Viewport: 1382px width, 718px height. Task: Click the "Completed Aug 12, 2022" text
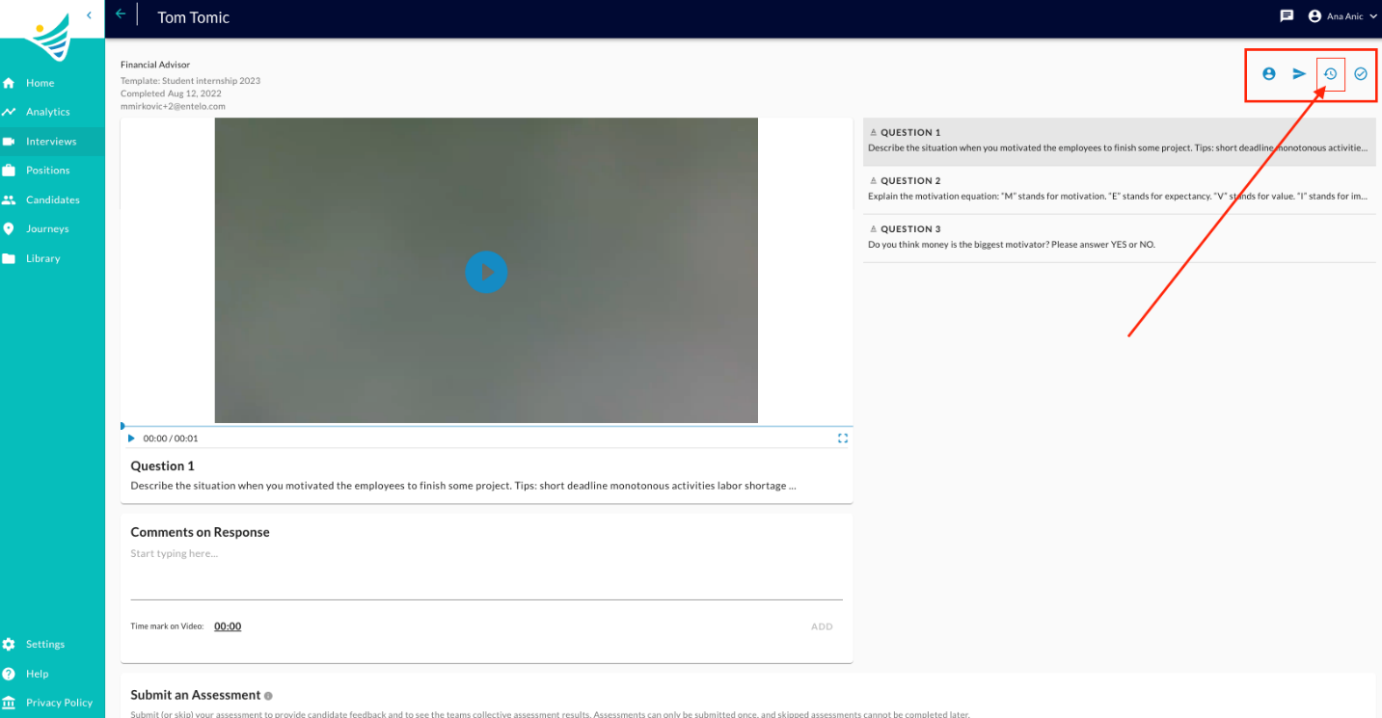pyautogui.click(x=171, y=93)
